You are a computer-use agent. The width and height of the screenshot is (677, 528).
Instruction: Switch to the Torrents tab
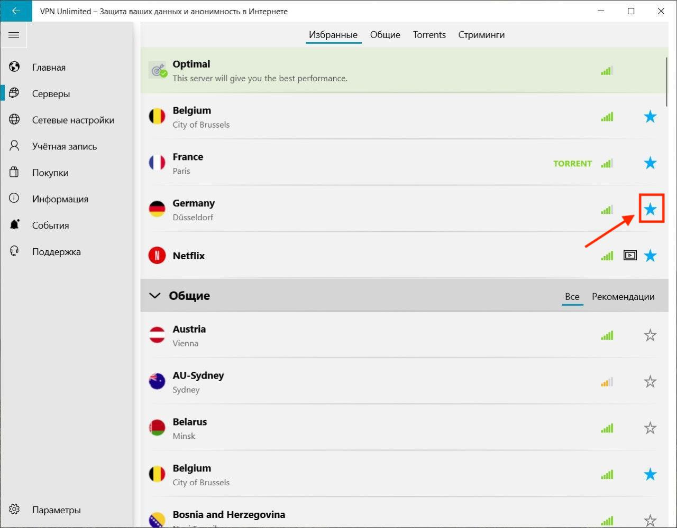(429, 35)
